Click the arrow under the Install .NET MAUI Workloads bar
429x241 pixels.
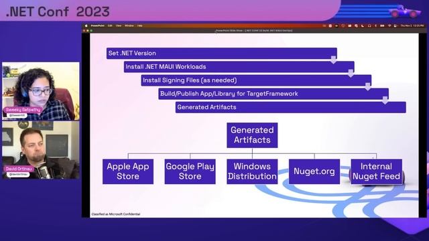click(x=351, y=73)
